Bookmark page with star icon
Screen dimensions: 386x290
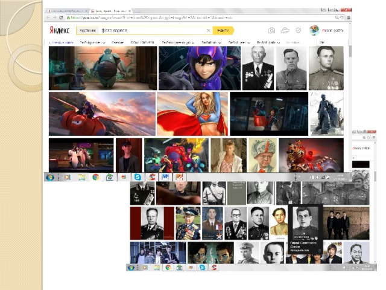coord(342,18)
